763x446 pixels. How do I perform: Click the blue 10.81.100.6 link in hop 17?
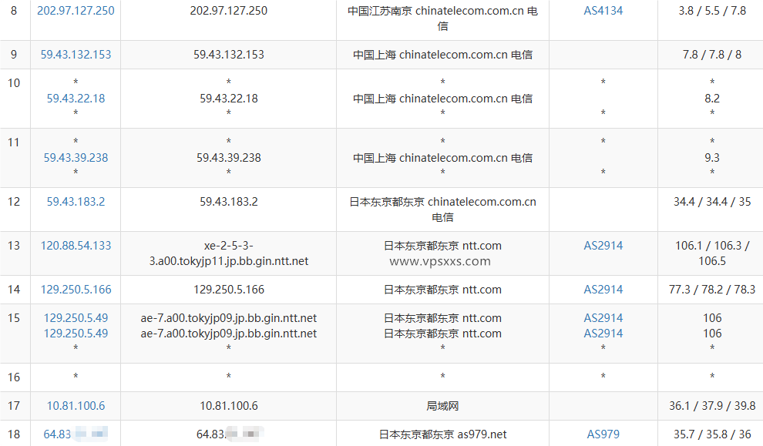coord(76,406)
